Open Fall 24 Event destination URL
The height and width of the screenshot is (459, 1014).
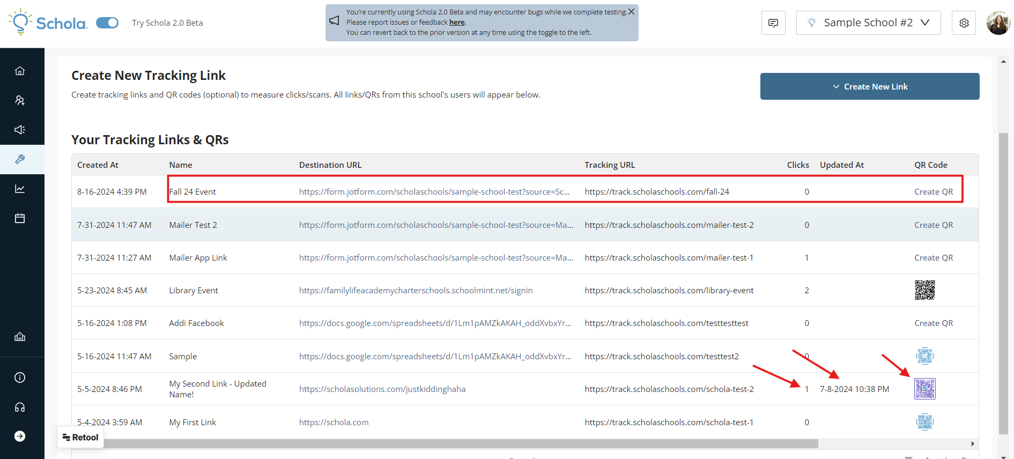[434, 192]
